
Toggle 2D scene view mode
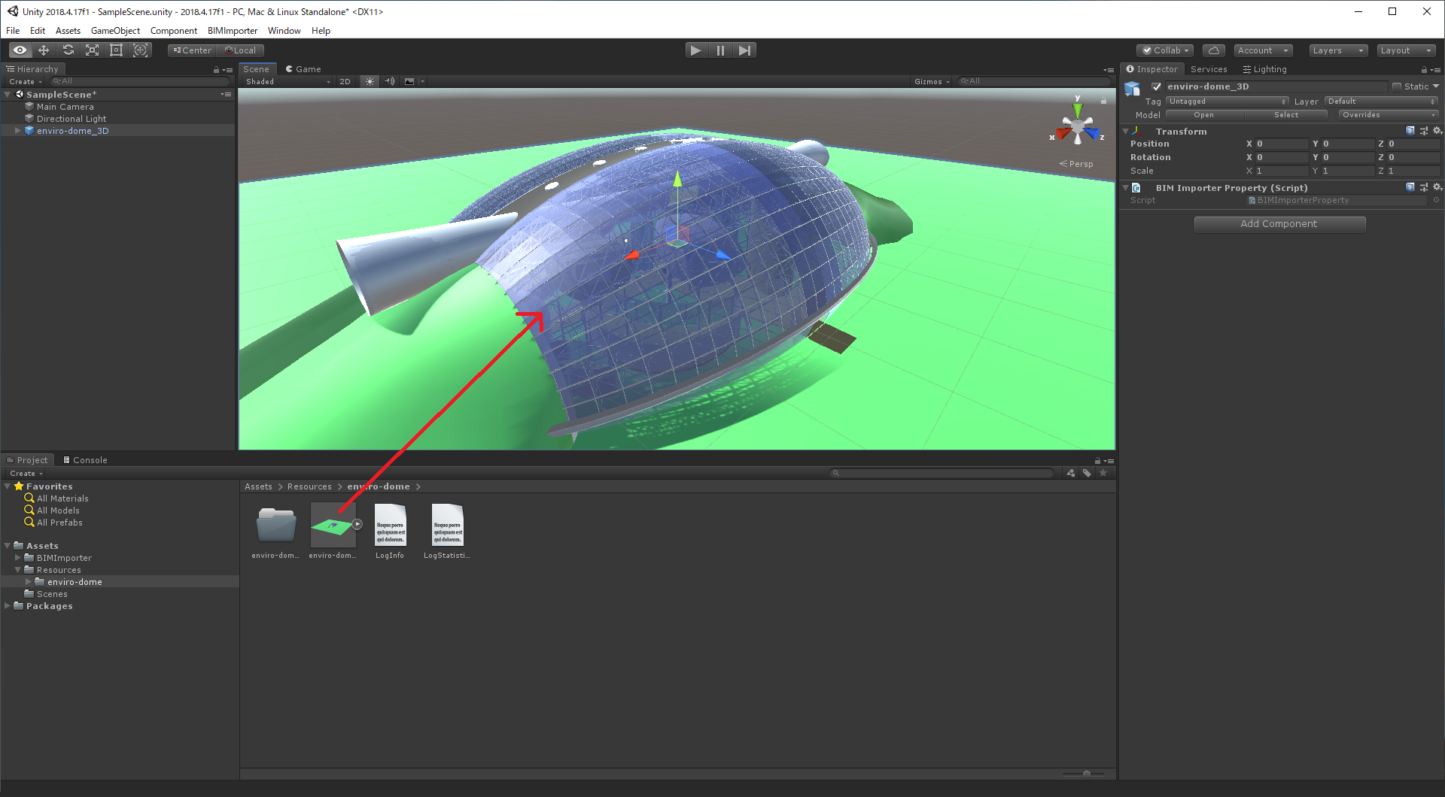pos(345,81)
